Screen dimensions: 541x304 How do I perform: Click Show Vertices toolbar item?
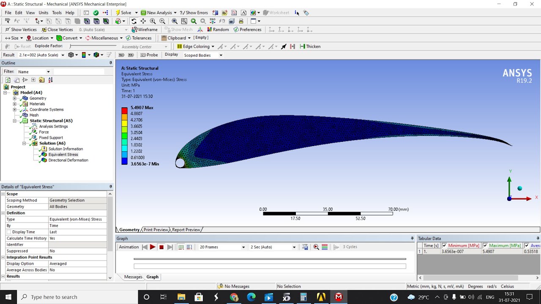[x=21, y=30]
